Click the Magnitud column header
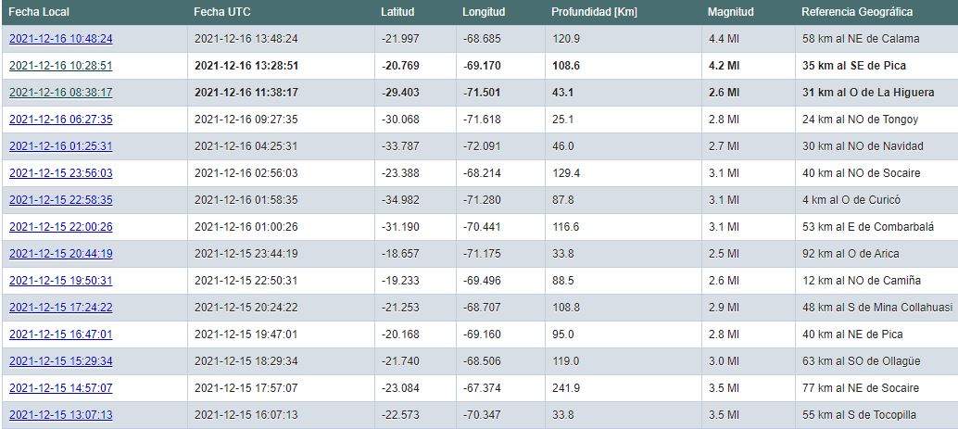The height and width of the screenshot is (429, 958). (730, 12)
